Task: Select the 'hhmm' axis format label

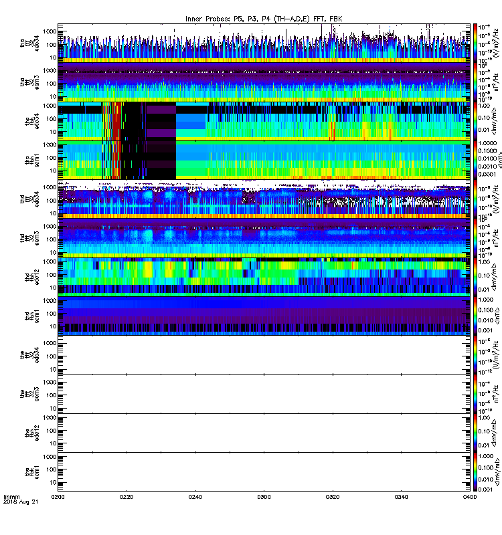Action: 11,497
